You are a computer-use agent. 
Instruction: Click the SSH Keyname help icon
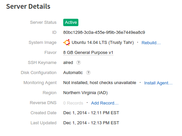pos(78,63)
